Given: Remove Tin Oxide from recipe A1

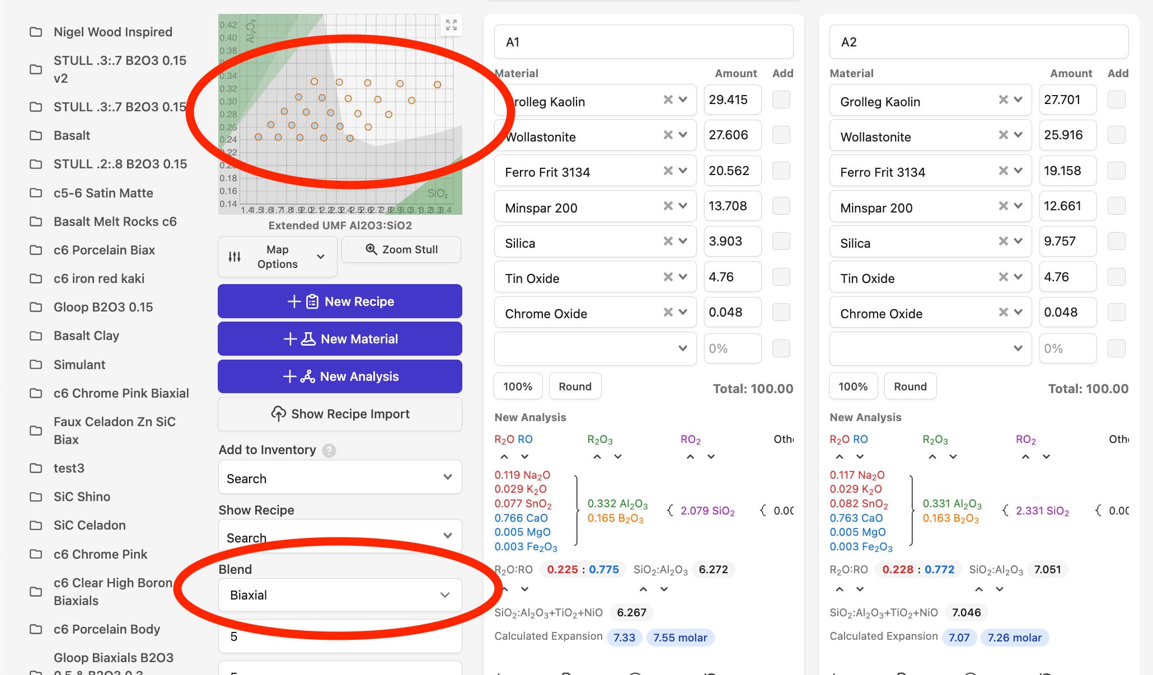Looking at the screenshot, I should pyautogui.click(x=668, y=277).
